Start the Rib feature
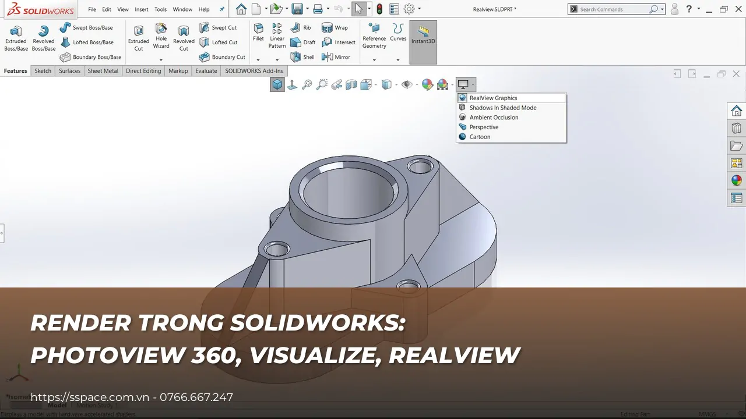 coord(301,27)
